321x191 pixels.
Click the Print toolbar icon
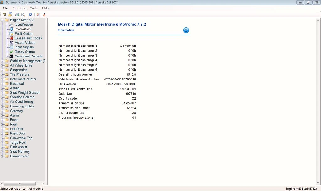(17, 14)
